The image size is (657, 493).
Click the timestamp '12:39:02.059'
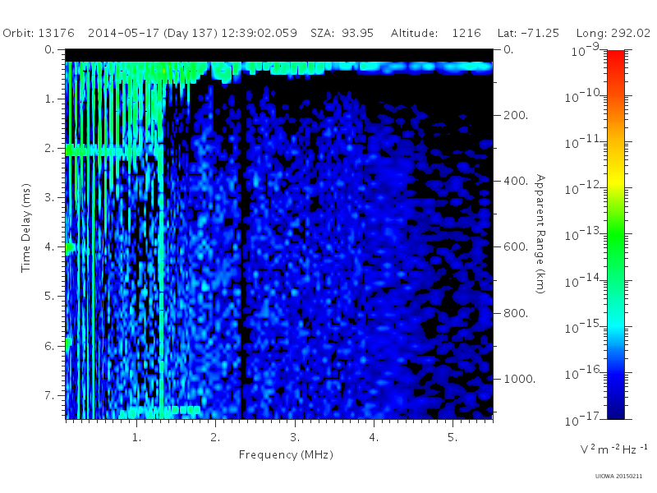(259, 33)
